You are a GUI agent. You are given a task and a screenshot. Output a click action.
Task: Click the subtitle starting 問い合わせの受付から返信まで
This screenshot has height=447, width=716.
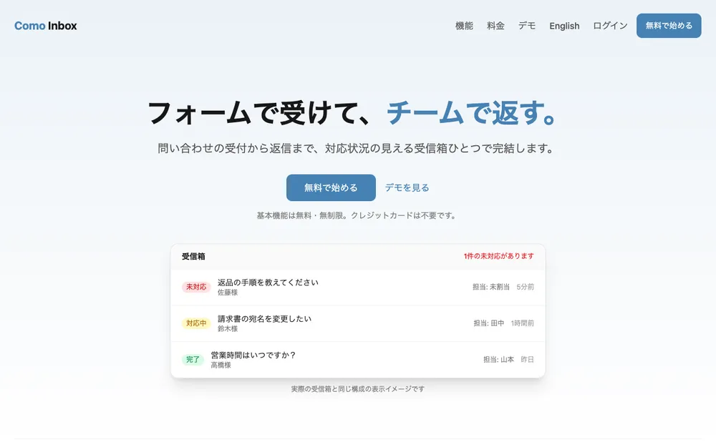356,148
